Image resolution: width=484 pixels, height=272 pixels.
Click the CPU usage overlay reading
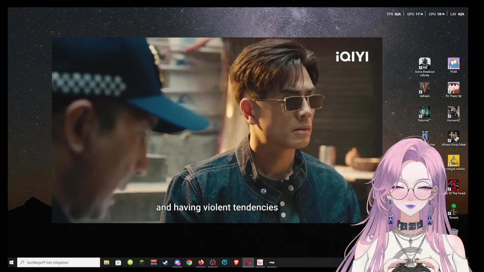click(437, 14)
